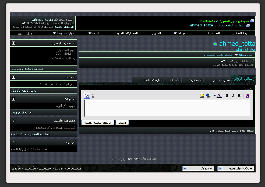Click the ارسال submit button
Image resolution: width=265 pixels, height=187 pixels.
coord(122,123)
